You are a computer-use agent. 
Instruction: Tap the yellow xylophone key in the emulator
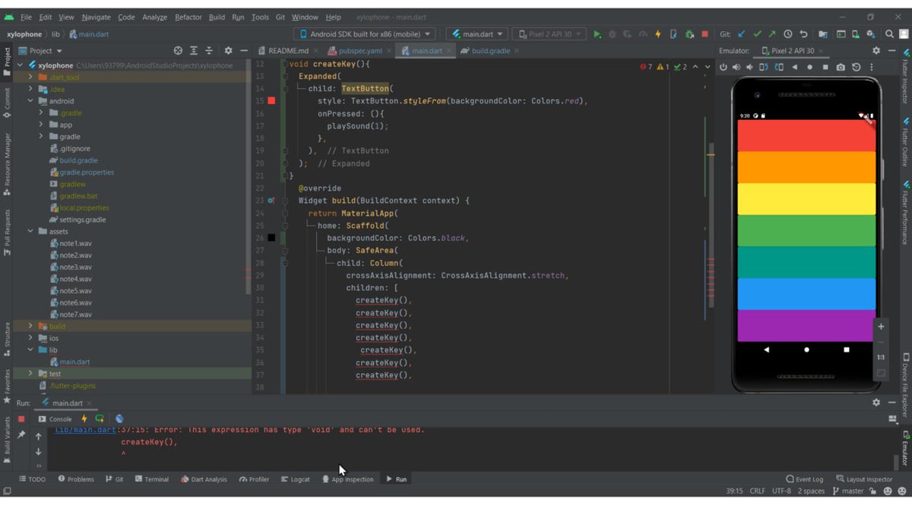(x=806, y=199)
